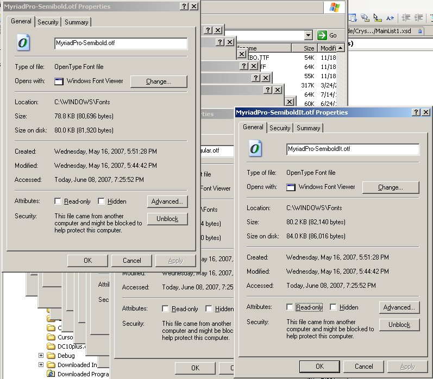Click the Display parameter info toolbar icon

365,18
